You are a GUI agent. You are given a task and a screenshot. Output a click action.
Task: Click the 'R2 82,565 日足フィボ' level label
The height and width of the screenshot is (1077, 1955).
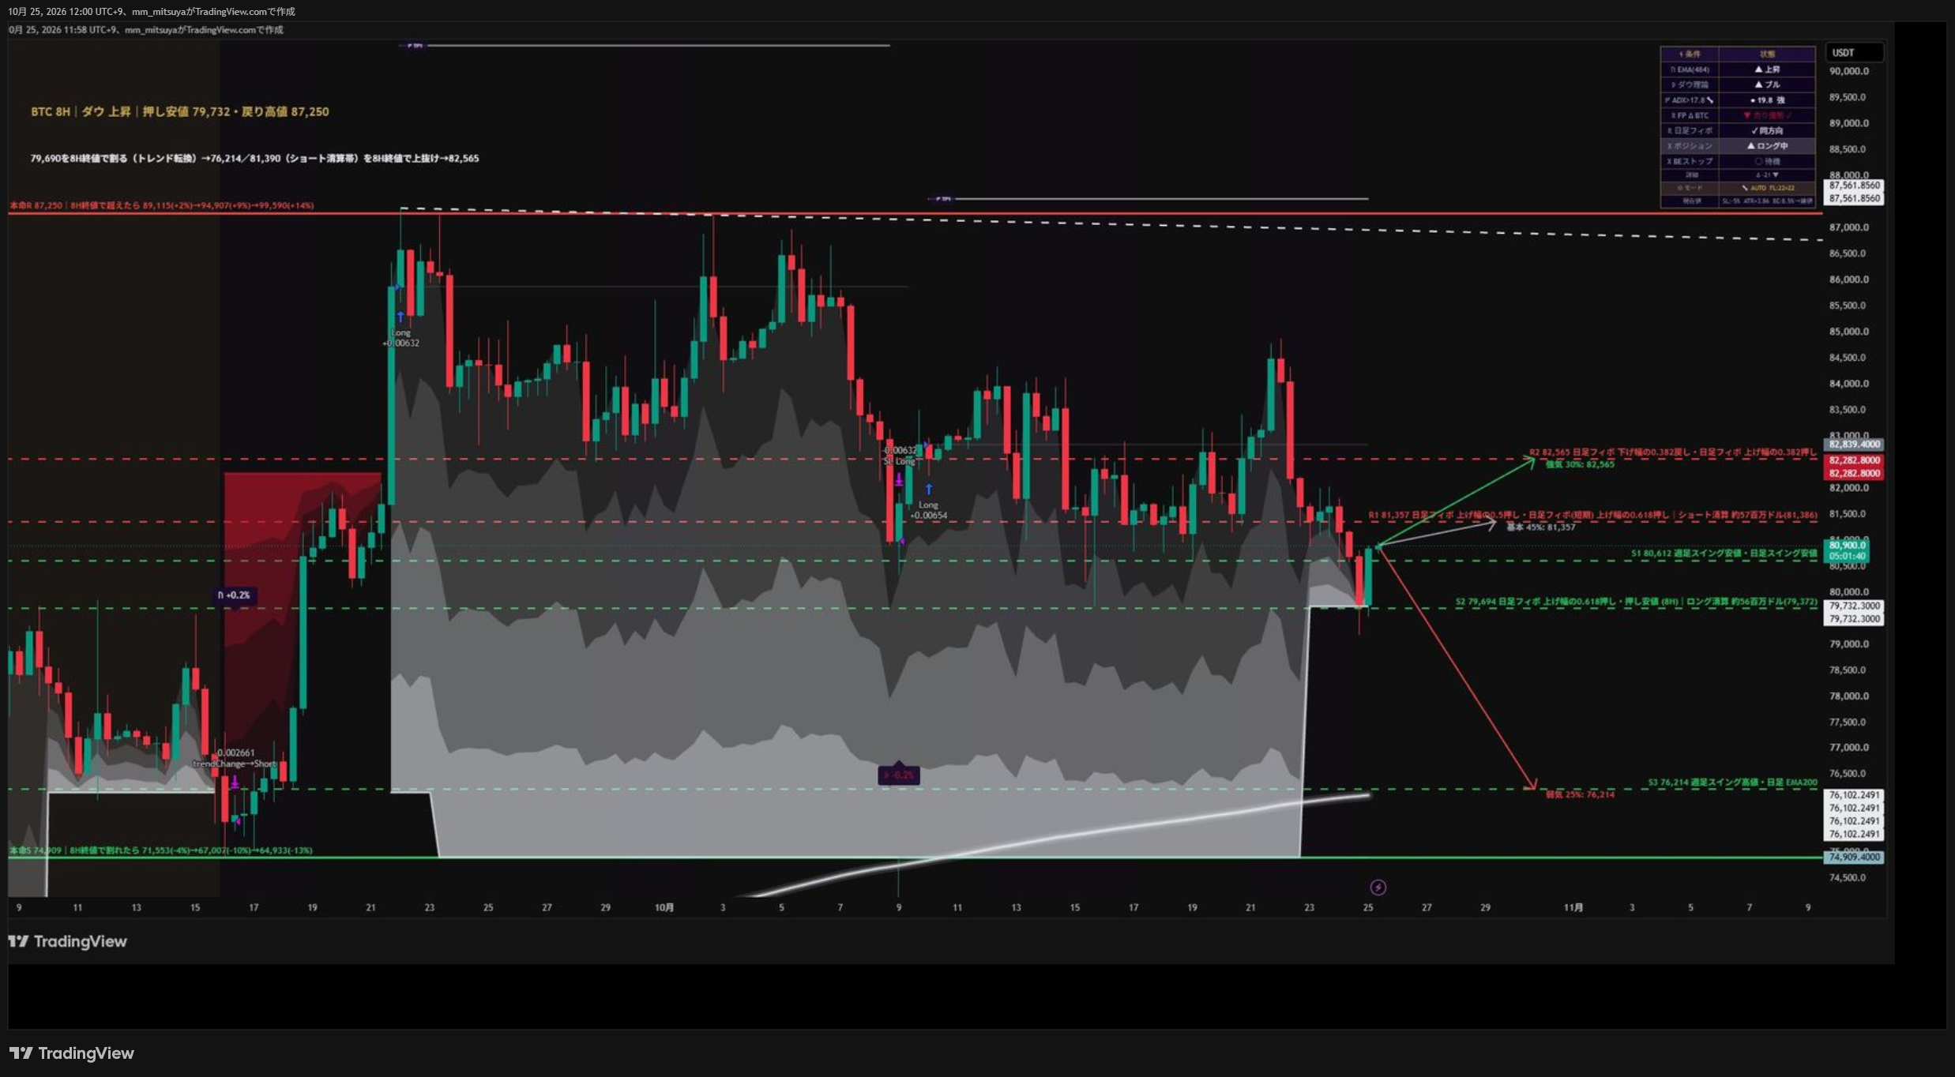pyautogui.click(x=1673, y=452)
